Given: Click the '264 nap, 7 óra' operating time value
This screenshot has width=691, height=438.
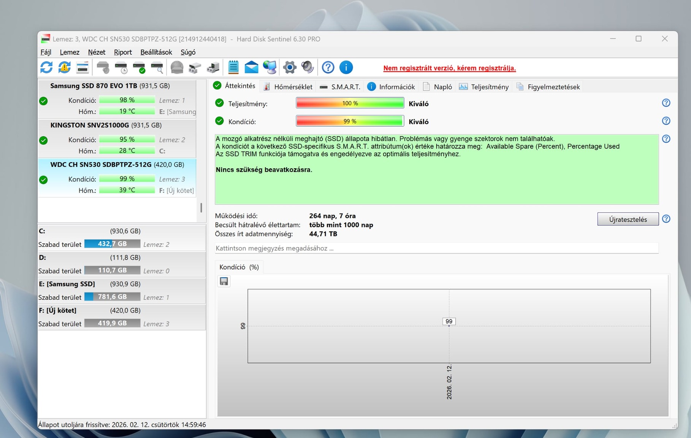Looking at the screenshot, I should coord(333,216).
